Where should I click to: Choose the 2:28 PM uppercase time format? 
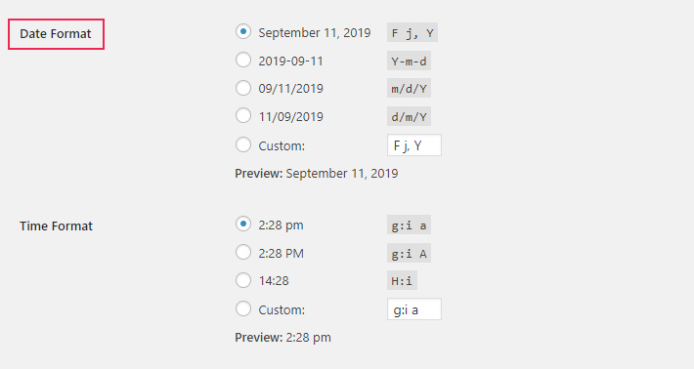pyautogui.click(x=243, y=252)
